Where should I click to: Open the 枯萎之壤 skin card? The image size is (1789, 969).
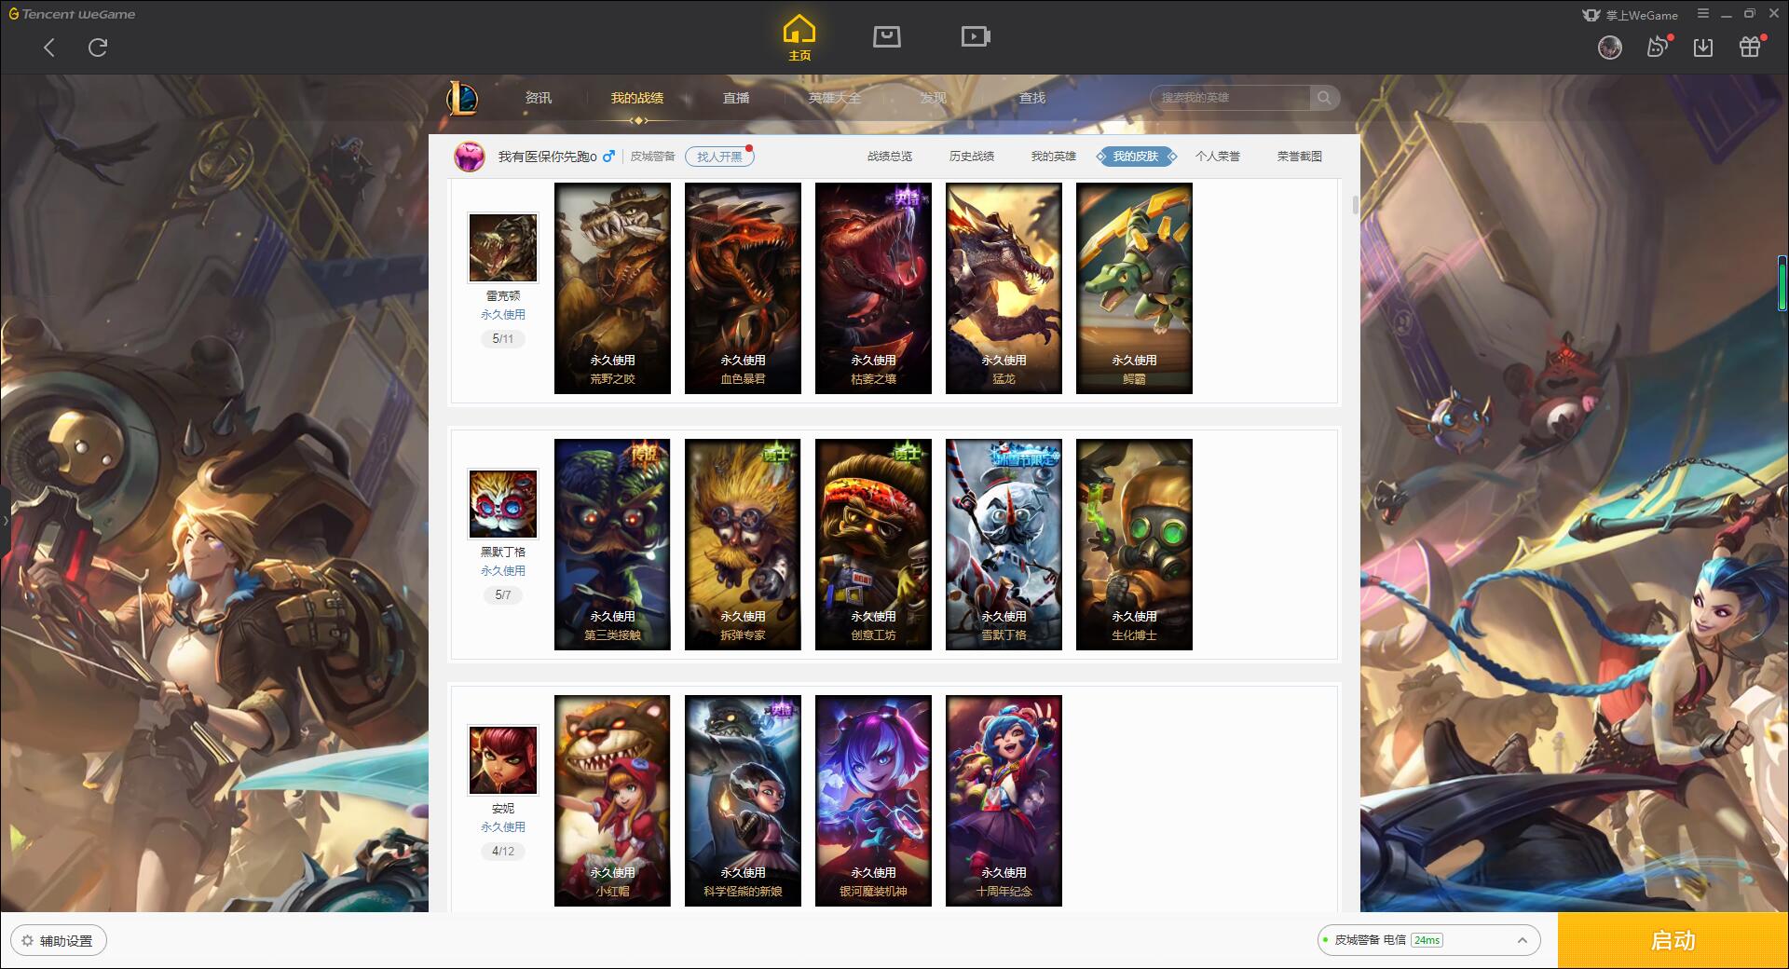click(x=873, y=288)
